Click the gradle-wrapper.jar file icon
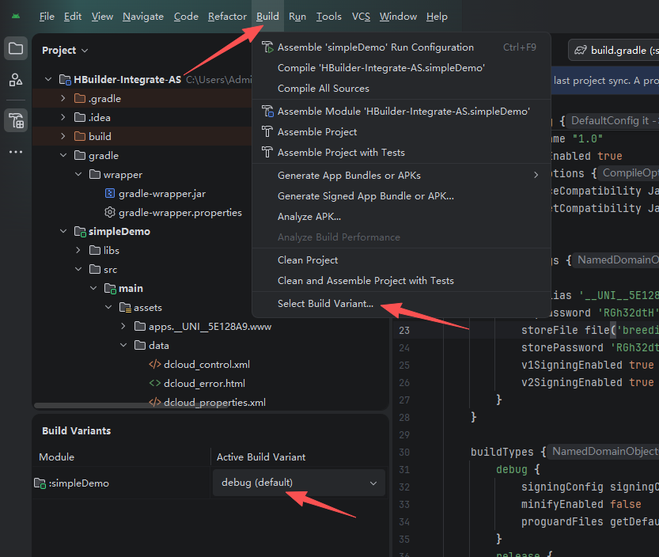The width and height of the screenshot is (659, 557). (x=109, y=193)
